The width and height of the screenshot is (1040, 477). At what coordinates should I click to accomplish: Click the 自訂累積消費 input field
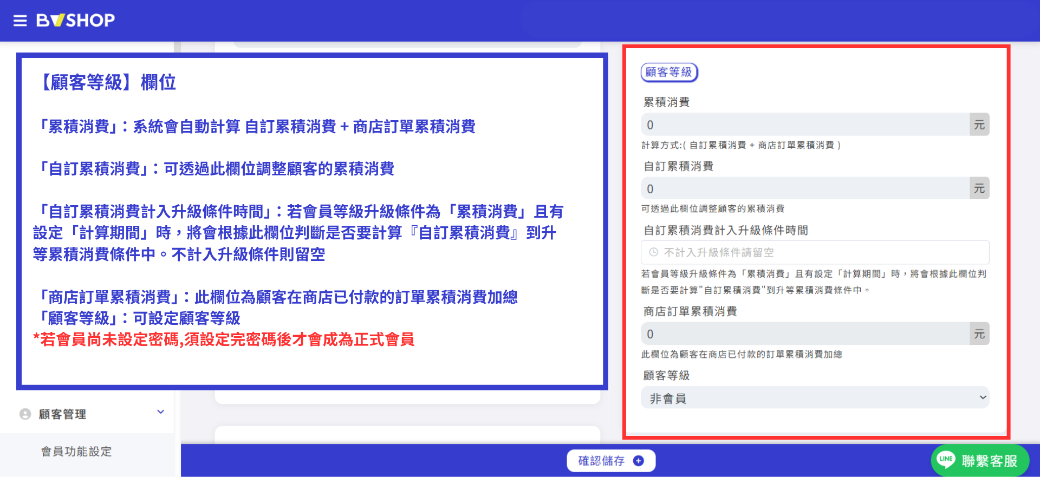click(805, 188)
